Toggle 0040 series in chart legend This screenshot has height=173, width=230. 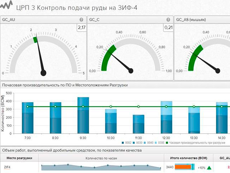[x=148, y=143]
